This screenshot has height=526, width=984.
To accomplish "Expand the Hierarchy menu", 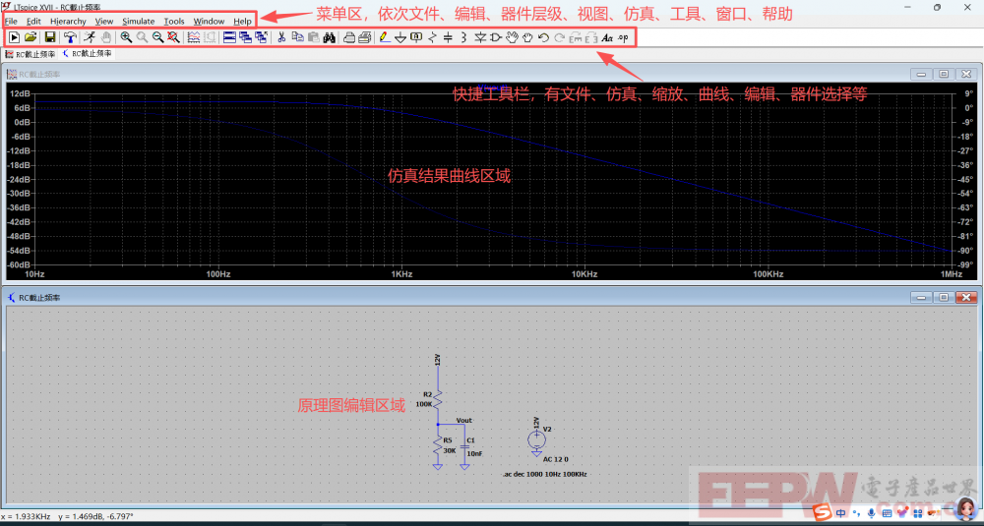I will coord(68,21).
